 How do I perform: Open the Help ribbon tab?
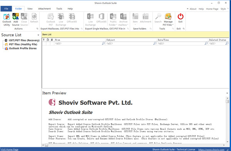coord(70,9)
